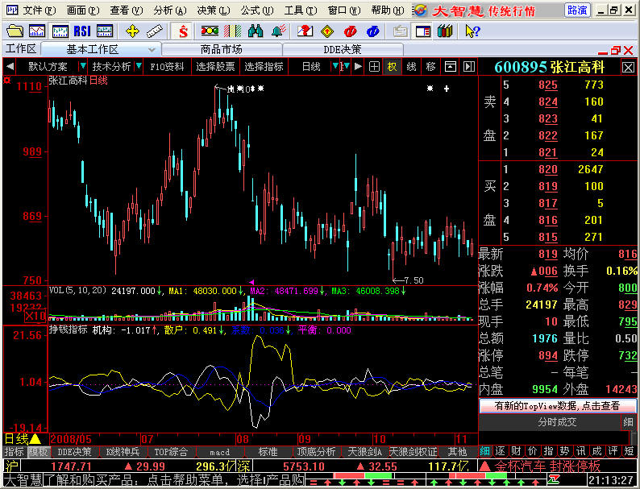
Task: Open the 财 tab in quote panel
Action: point(517,451)
